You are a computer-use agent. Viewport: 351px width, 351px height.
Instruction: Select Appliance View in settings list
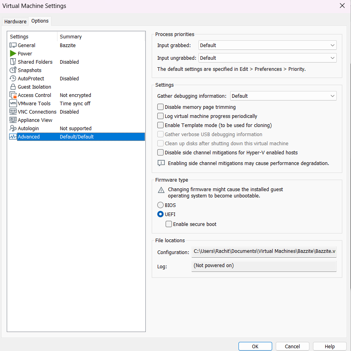(x=35, y=120)
